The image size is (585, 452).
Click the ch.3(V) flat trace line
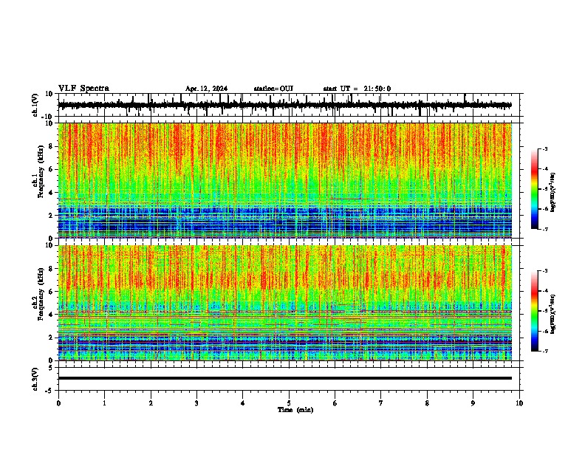pos(285,378)
